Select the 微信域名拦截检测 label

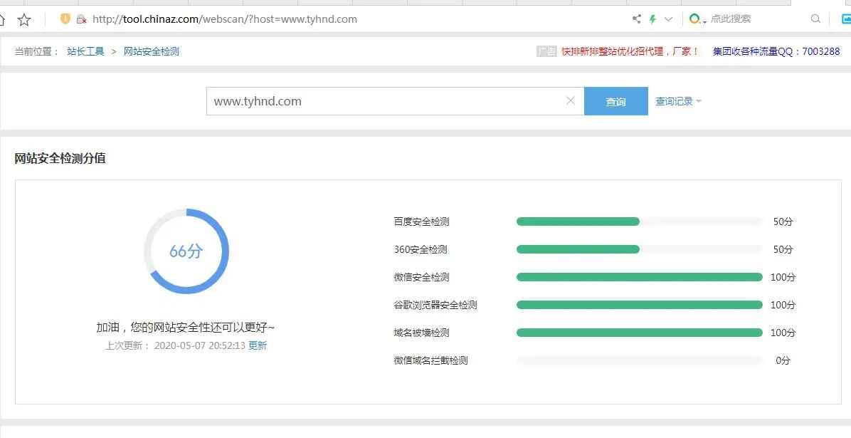pyautogui.click(x=431, y=360)
